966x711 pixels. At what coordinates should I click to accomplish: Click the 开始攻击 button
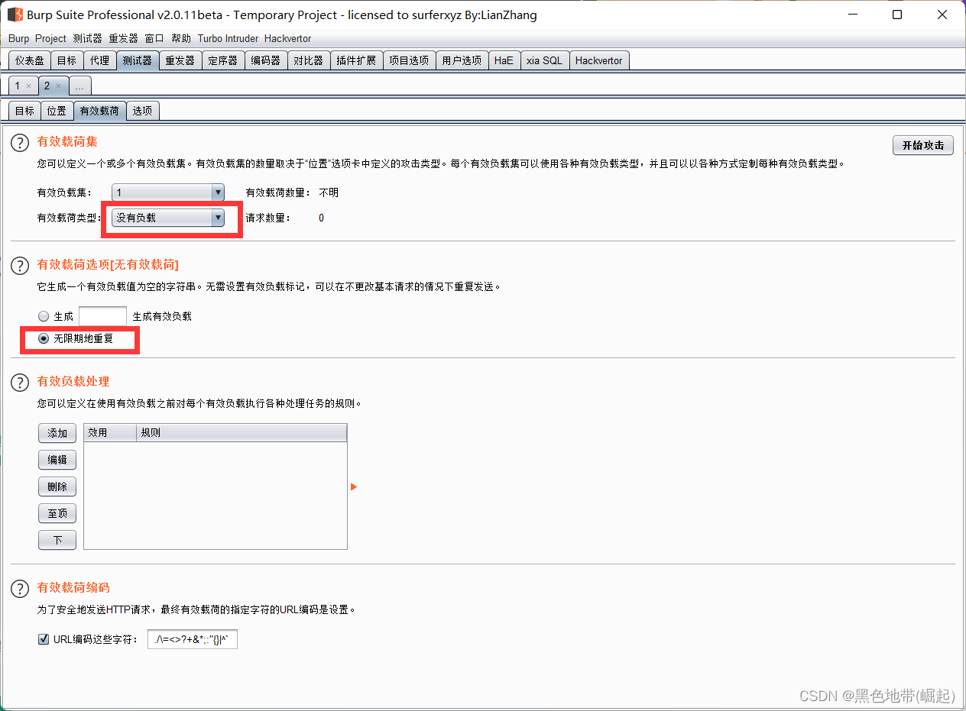click(923, 145)
